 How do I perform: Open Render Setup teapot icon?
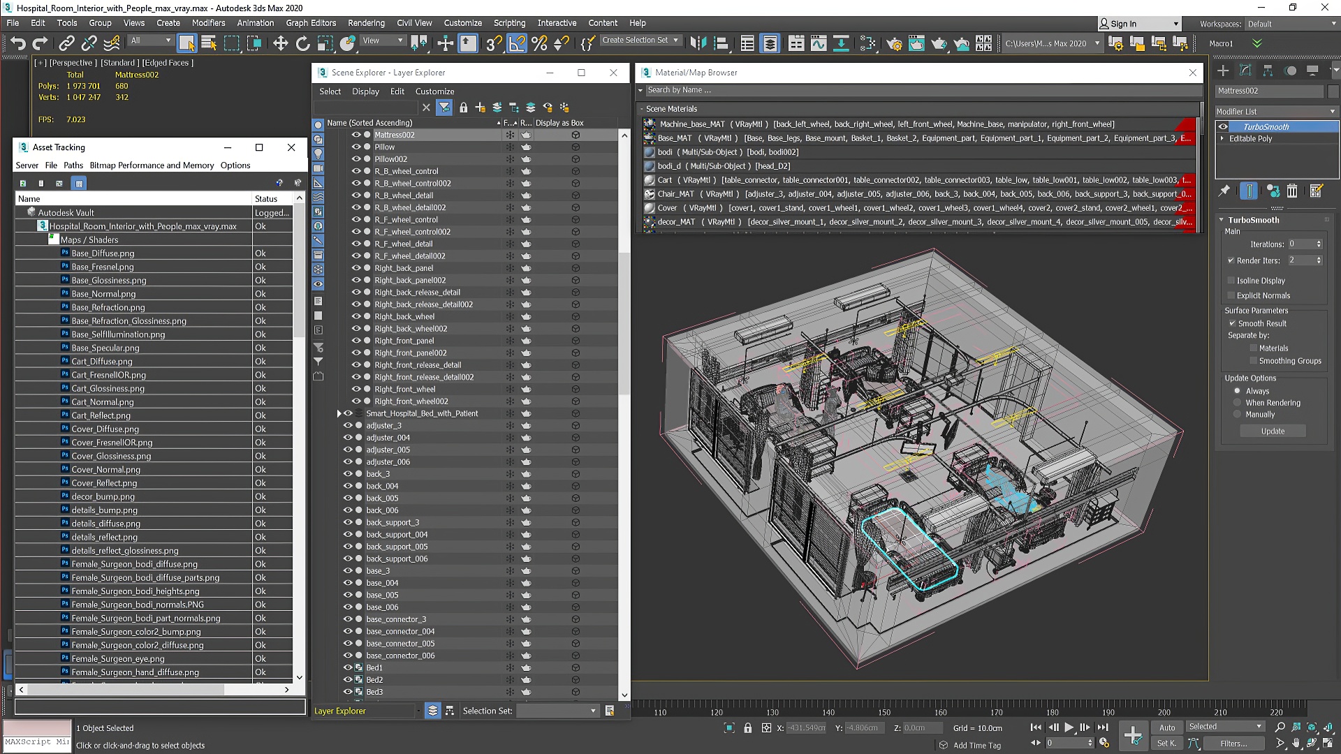(894, 43)
